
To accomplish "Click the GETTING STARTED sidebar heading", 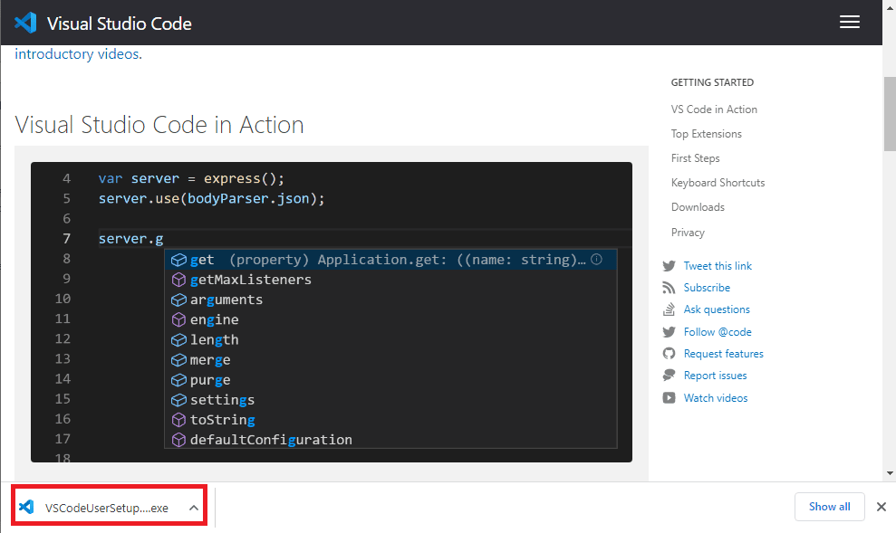I will pyautogui.click(x=712, y=82).
